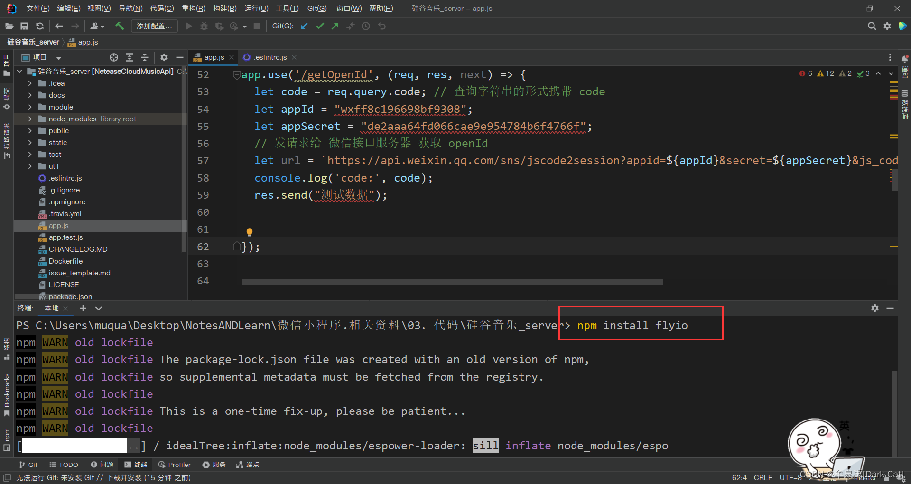Run with the green play icon
Image resolution: width=911 pixels, height=484 pixels.
coord(189,26)
